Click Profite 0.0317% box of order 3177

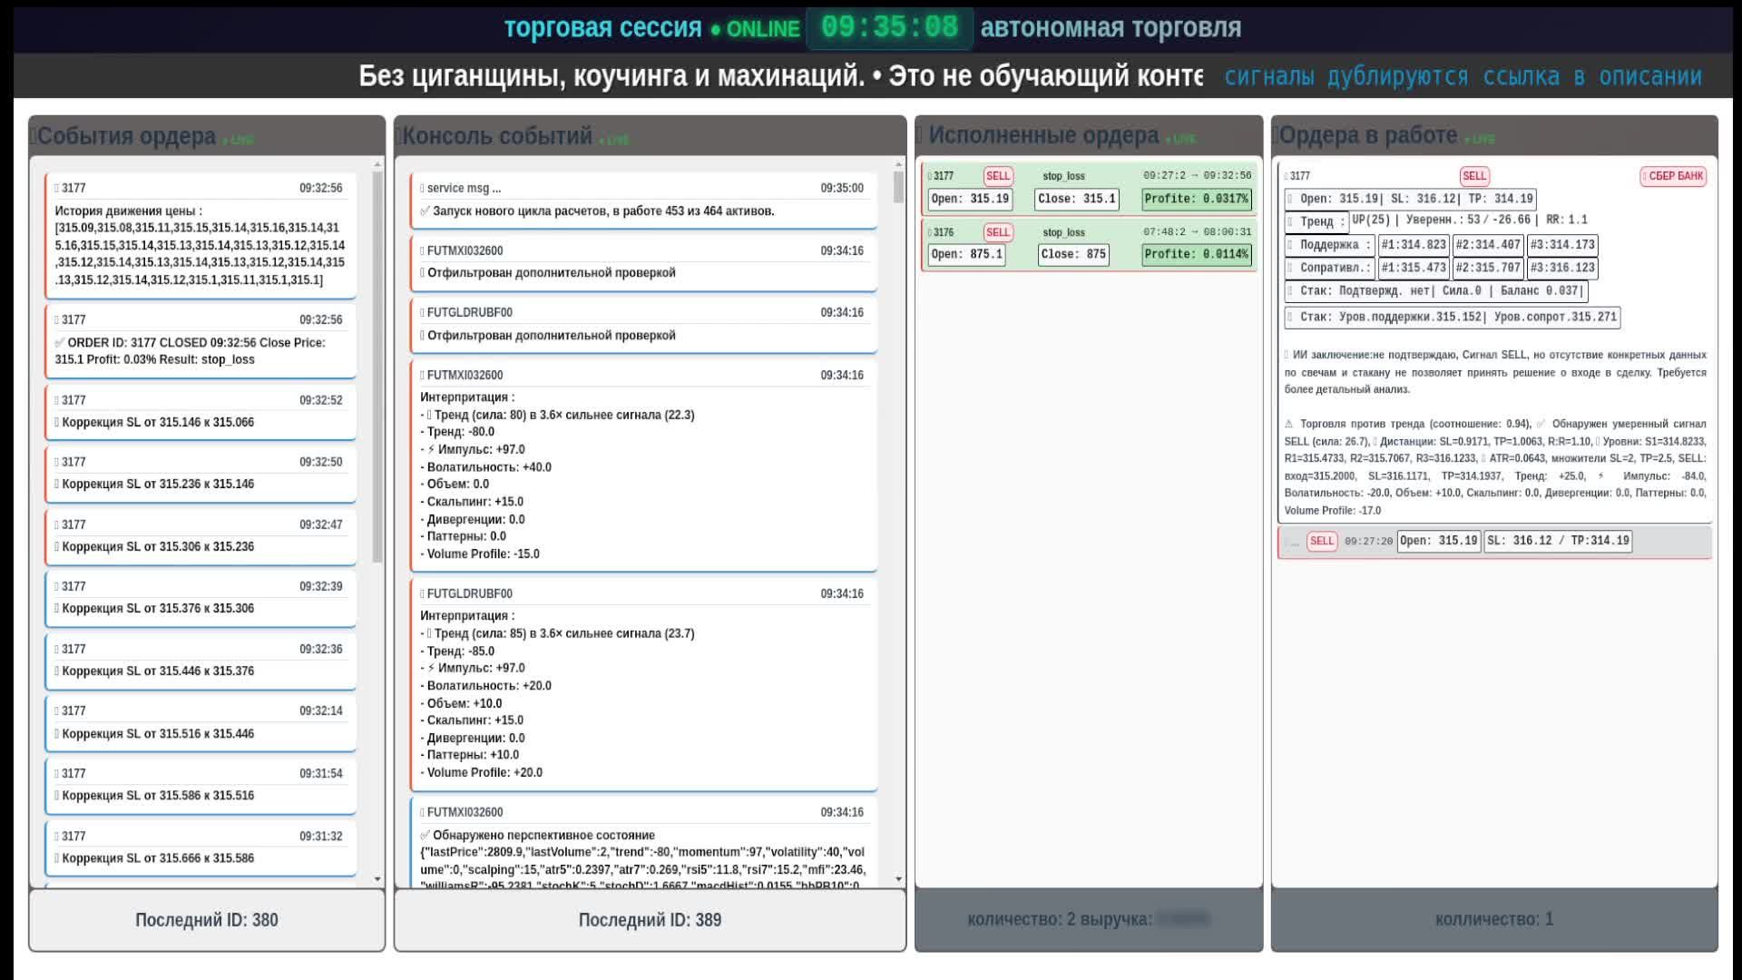[1196, 199]
